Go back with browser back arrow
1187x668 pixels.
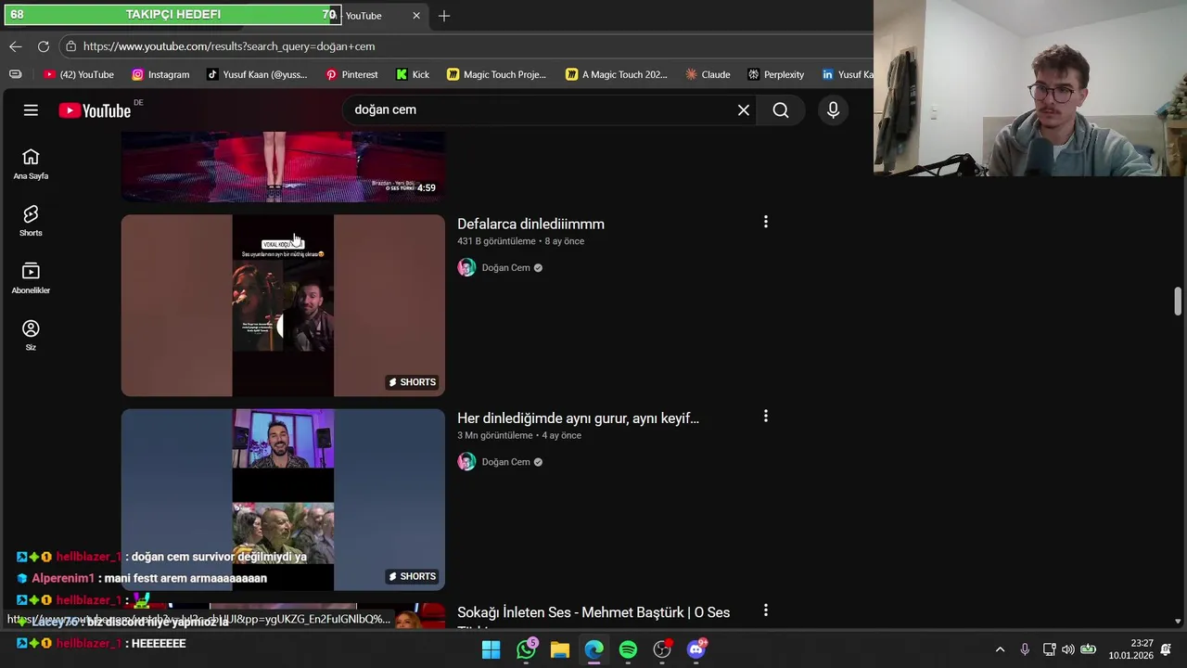[16, 46]
